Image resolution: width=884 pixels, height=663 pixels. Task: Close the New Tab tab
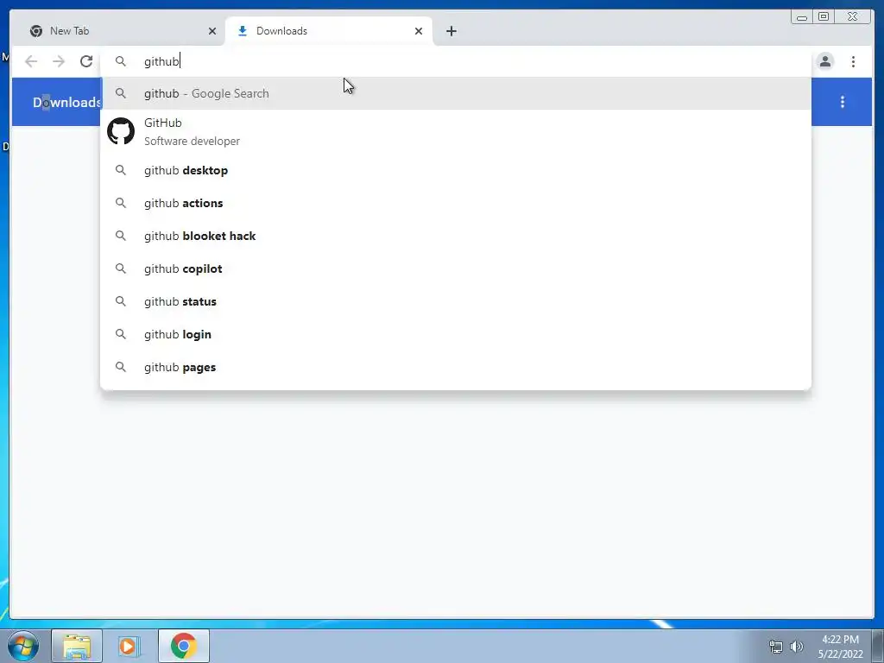pyautogui.click(x=212, y=31)
